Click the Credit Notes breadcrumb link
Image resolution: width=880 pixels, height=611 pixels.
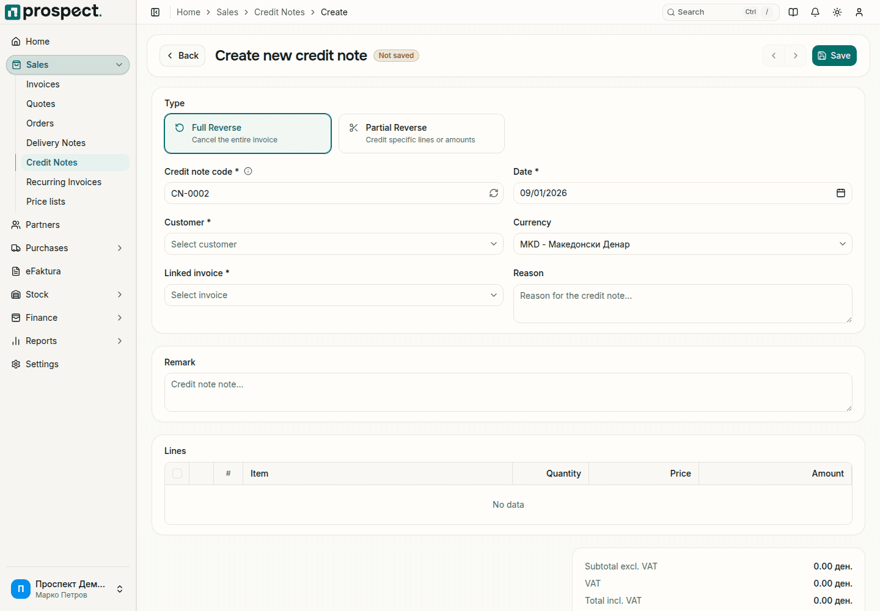click(x=279, y=12)
